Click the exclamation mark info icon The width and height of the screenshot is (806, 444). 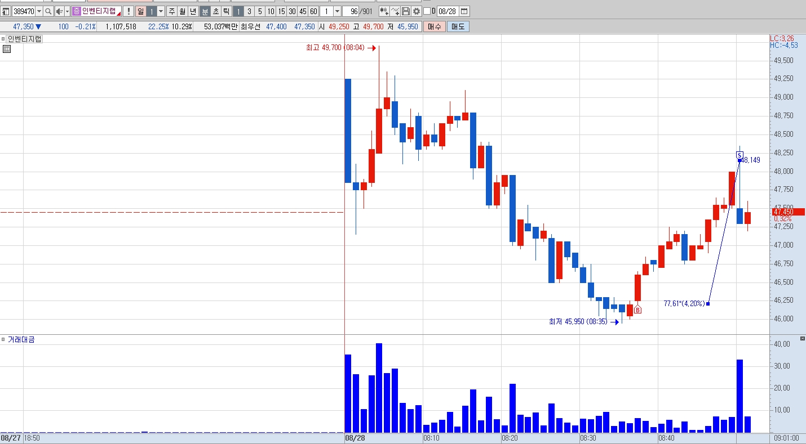coord(129,11)
